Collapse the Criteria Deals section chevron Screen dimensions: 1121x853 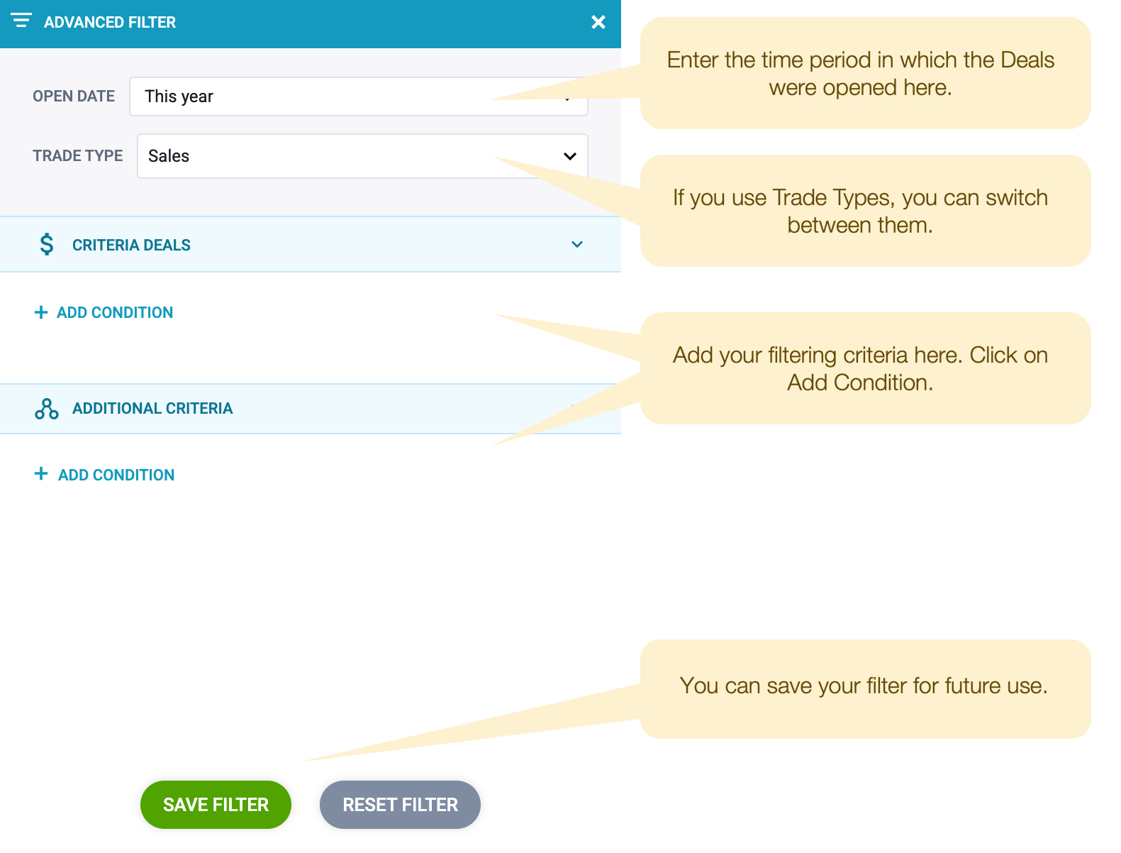pos(577,244)
